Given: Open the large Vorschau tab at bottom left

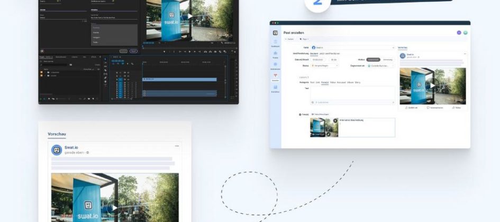Looking at the screenshot, I should pos(57,134).
